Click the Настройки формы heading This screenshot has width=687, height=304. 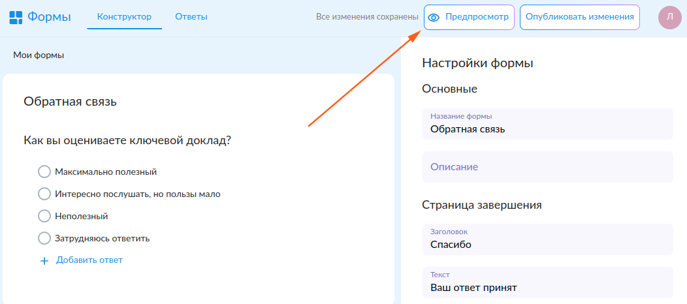tap(477, 63)
